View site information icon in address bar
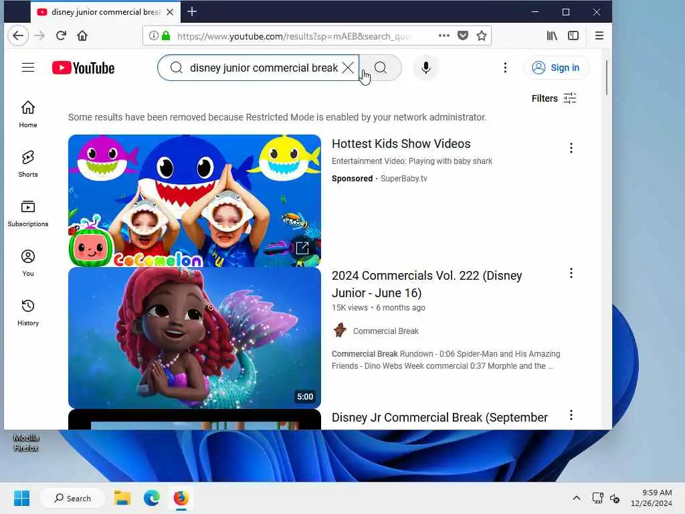The height and width of the screenshot is (514, 685). point(153,36)
